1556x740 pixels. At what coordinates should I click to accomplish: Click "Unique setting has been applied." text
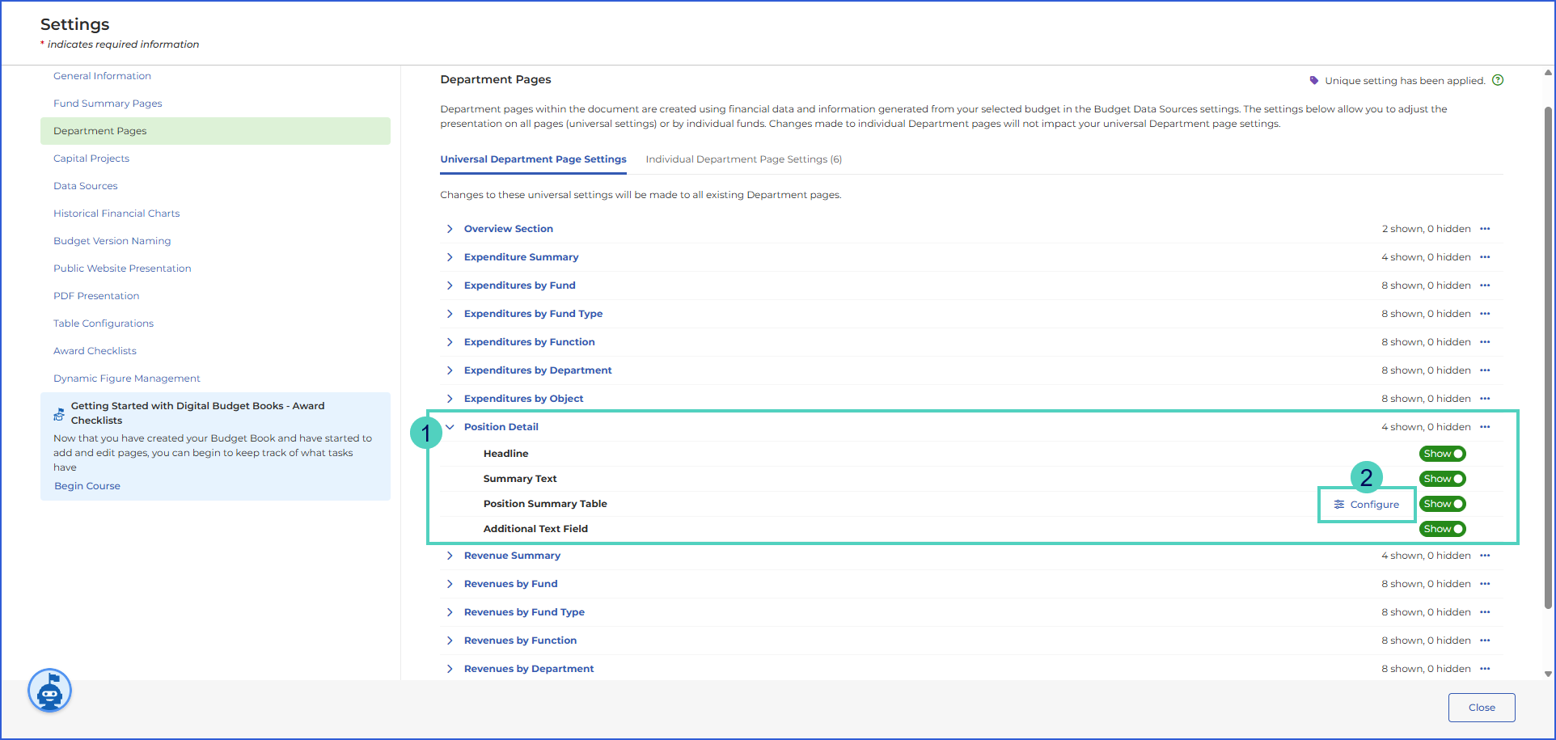tap(1405, 81)
